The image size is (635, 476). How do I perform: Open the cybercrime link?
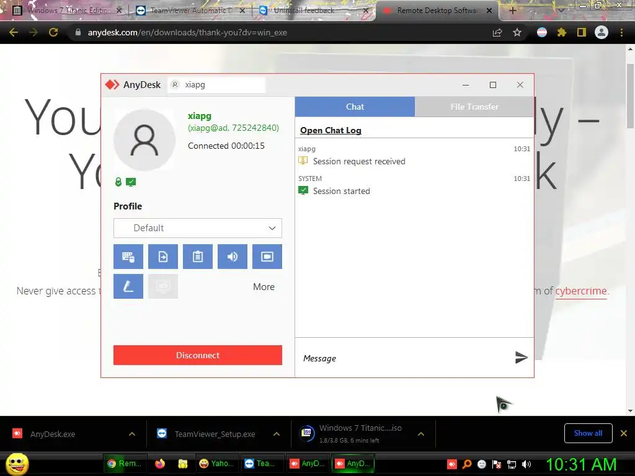coord(580,291)
